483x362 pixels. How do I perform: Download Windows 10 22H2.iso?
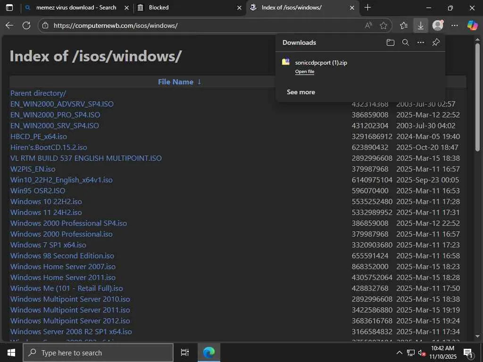tap(46, 202)
